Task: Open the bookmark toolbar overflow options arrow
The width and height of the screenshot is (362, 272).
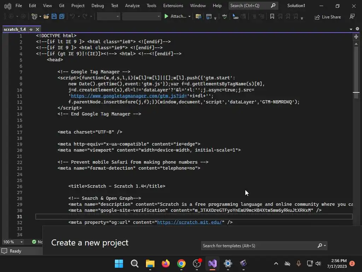Action: tap(302, 18)
